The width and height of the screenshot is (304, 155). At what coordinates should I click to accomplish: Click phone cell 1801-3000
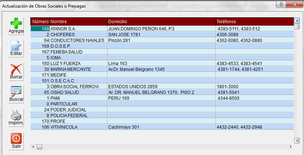[255, 87]
